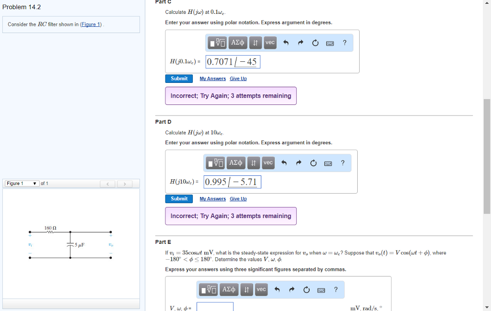The height and width of the screenshot is (311, 491).
Task: Open My Answers link for Part C
Action: pos(212,79)
